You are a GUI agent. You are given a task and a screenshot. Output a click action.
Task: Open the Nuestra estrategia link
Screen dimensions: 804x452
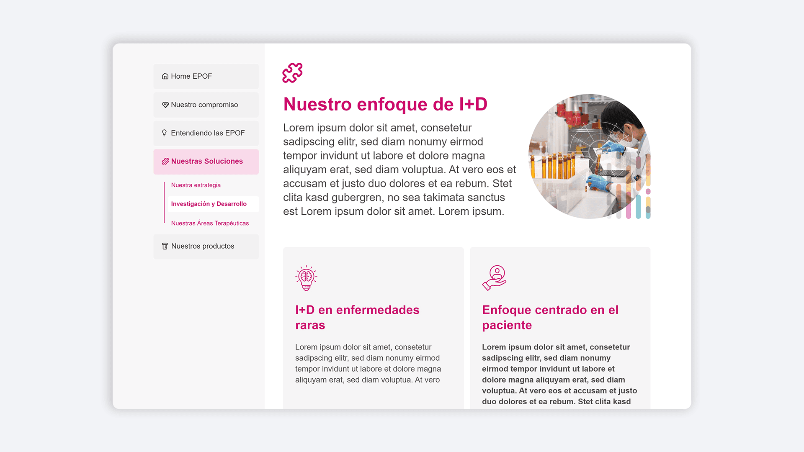tap(196, 185)
